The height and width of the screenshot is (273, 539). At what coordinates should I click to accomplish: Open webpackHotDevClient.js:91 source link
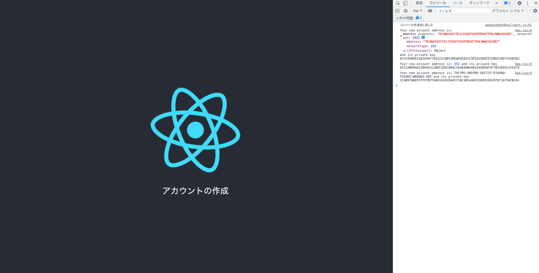click(508, 25)
